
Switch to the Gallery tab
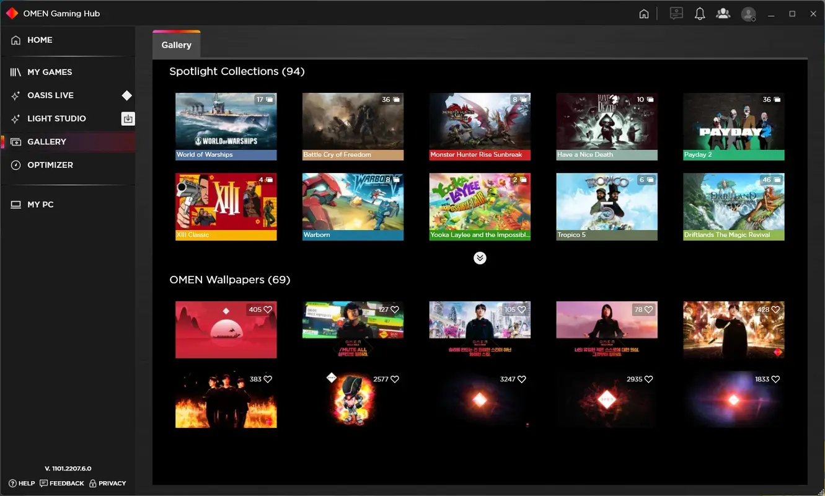176,45
